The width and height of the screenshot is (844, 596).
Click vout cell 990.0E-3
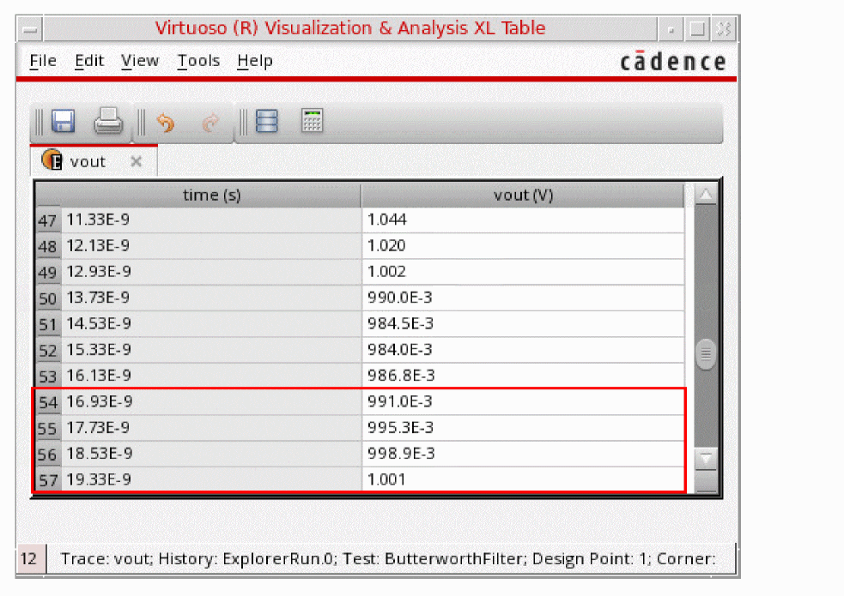click(523, 298)
